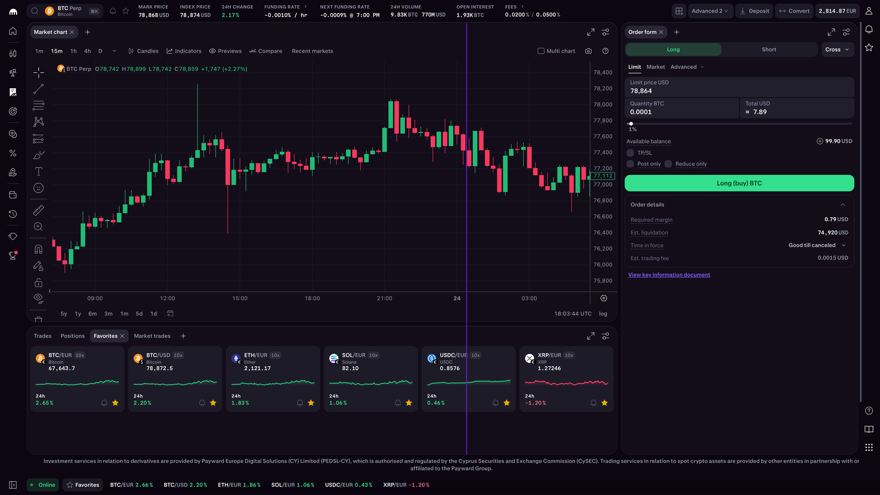Switch to the Trades tab
Viewport: 880px width, 495px height.
pyautogui.click(x=42, y=336)
